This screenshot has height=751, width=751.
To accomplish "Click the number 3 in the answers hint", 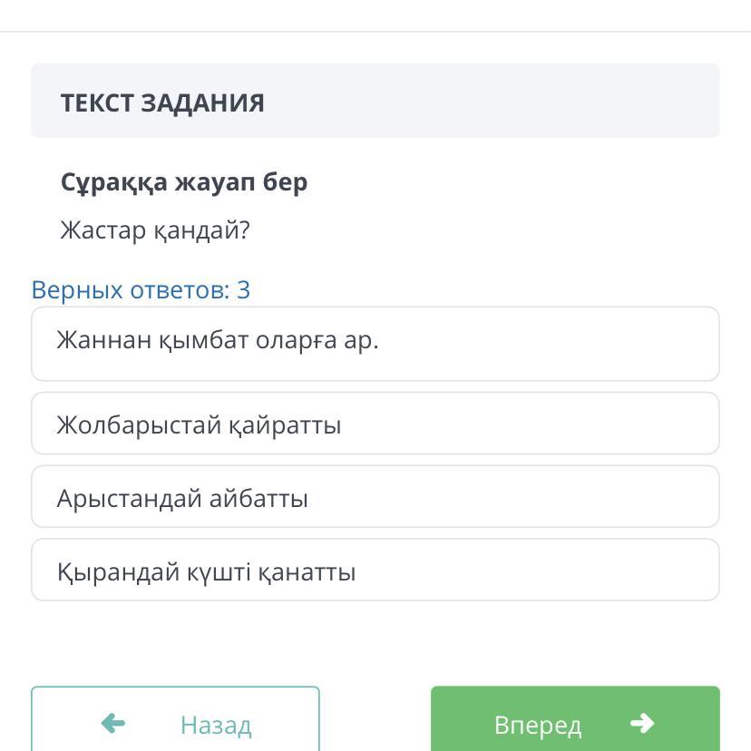I will [x=243, y=290].
